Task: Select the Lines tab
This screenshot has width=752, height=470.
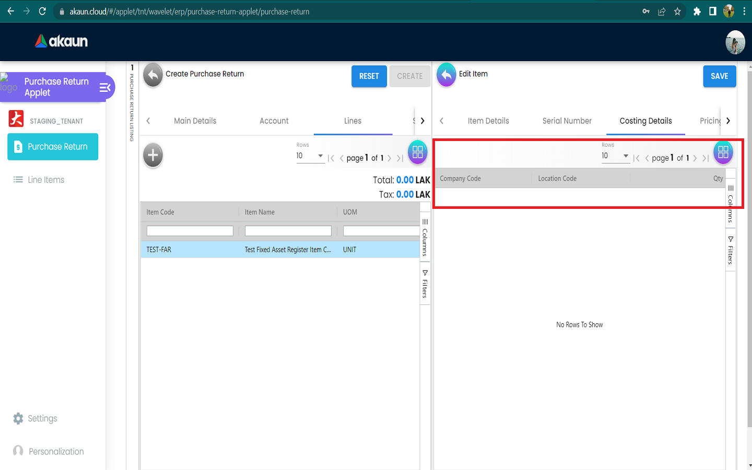Action: pos(352,121)
